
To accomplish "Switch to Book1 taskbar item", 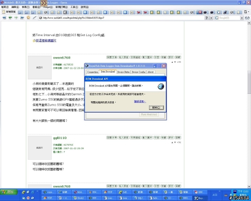I will tap(79, 198).
